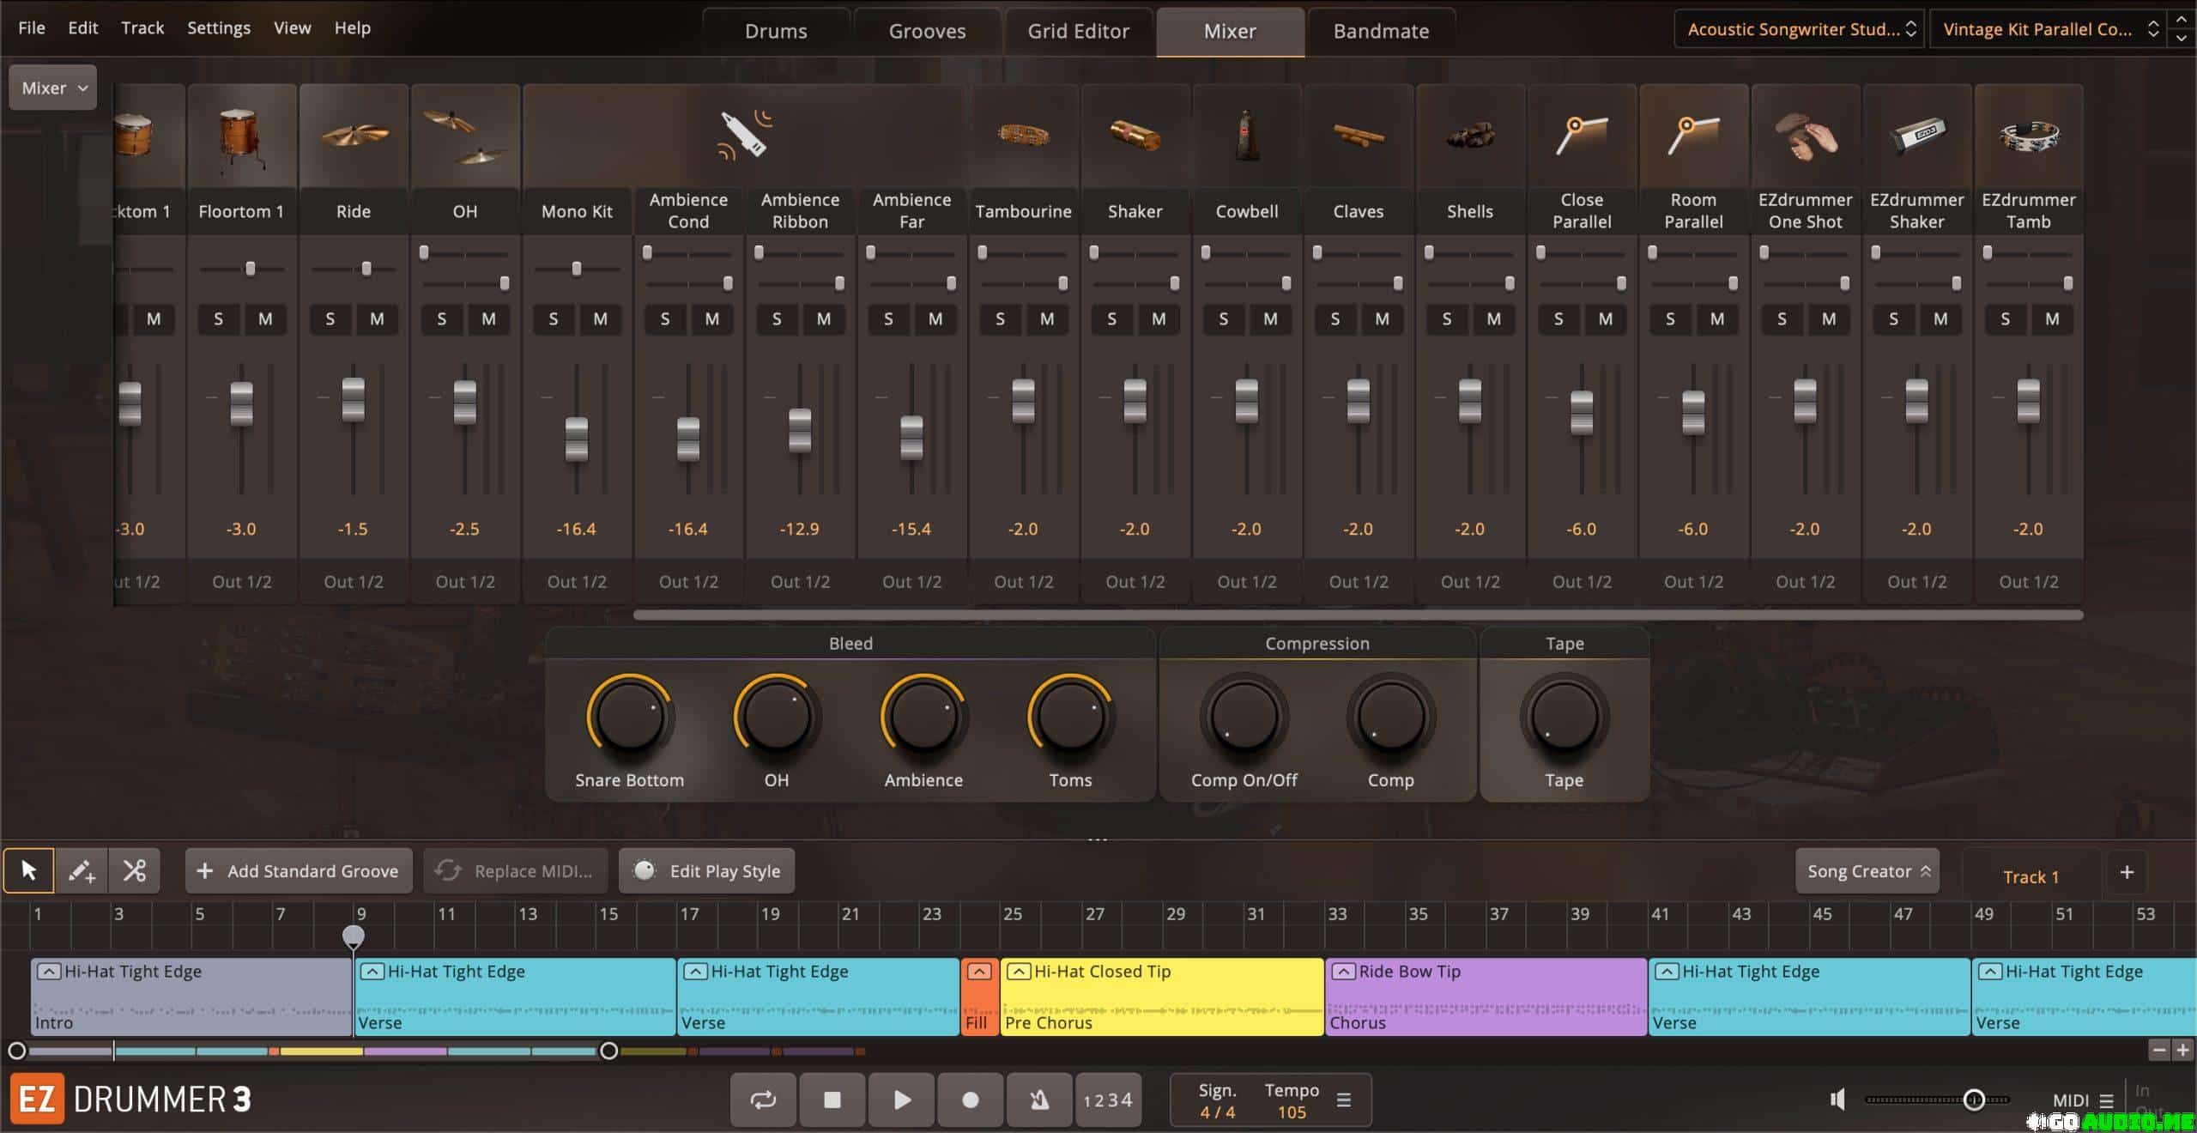The width and height of the screenshot is (2197, 1133).
Task: Click the Cowbell instrument image
Action: tap(1246, 136)
